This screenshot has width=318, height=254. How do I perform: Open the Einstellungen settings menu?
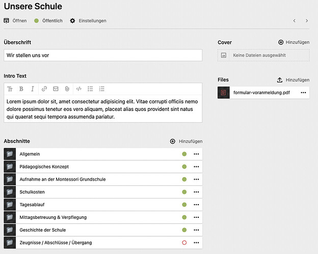pyautogui.click(x=88, y=21)
